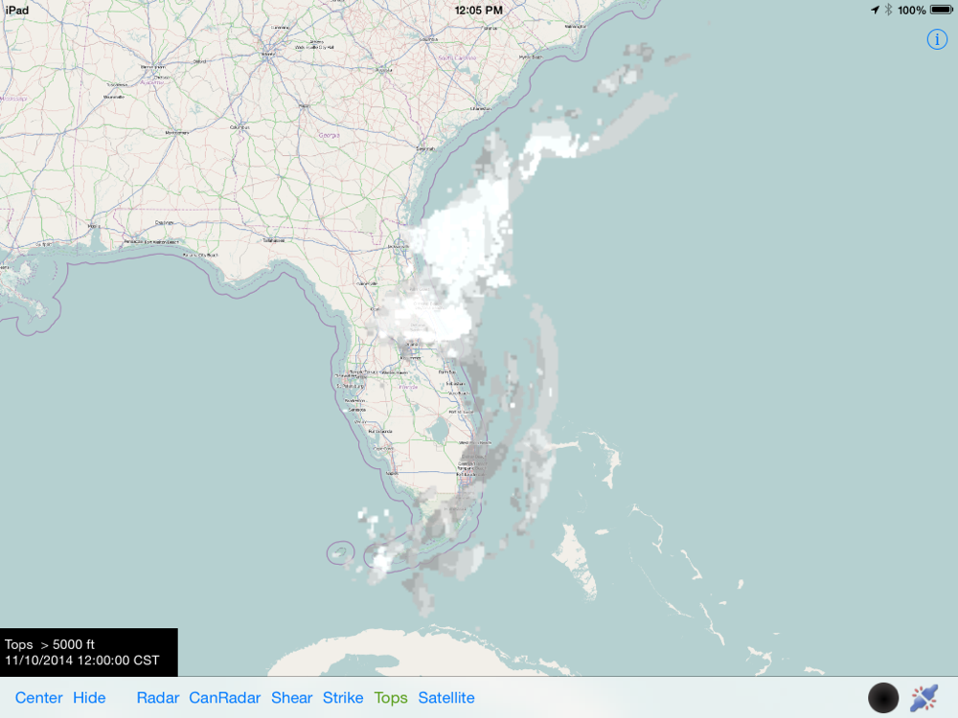Tap Center to recenter the map

38,697
